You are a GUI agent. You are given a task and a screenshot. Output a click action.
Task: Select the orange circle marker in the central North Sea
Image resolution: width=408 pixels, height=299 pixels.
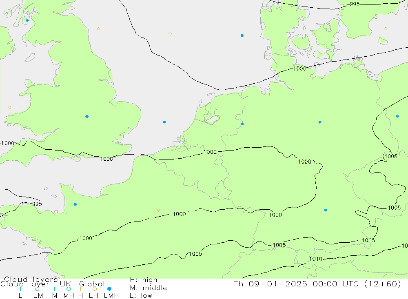click(x=170, y=34)
